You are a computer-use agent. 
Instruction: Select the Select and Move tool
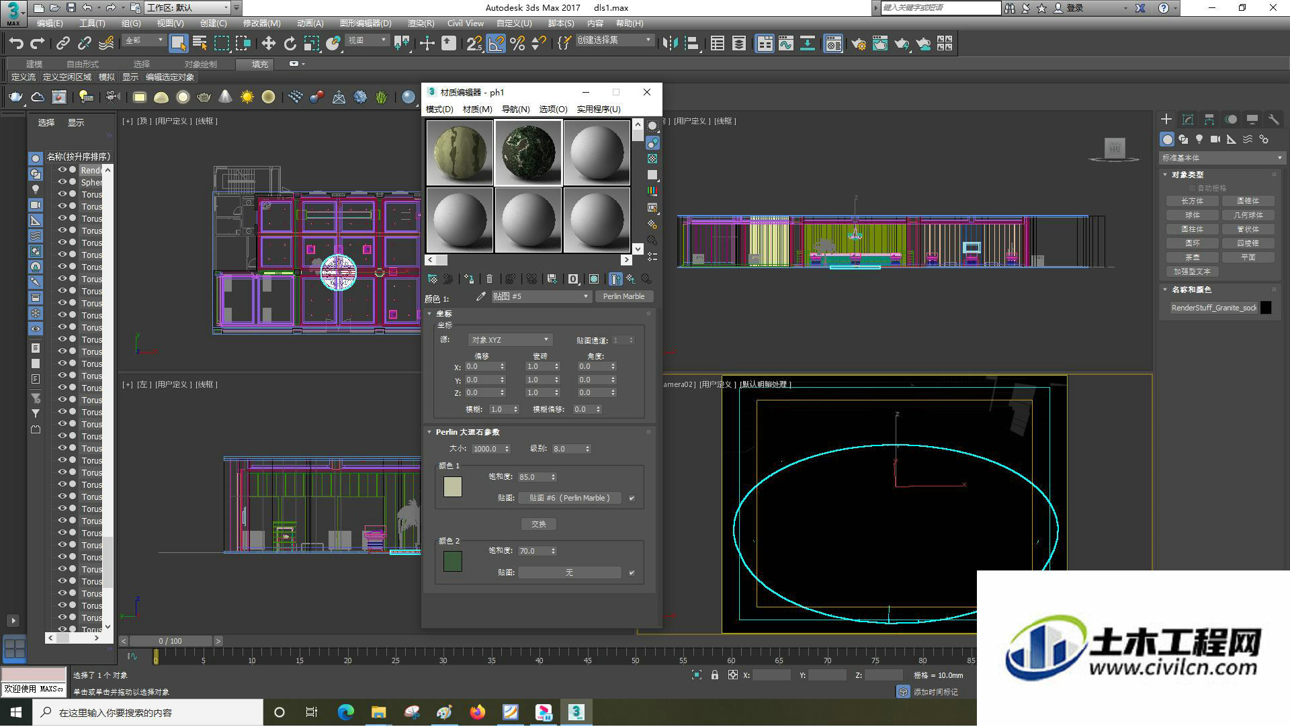pyautogui.click(x=268, y=44)
